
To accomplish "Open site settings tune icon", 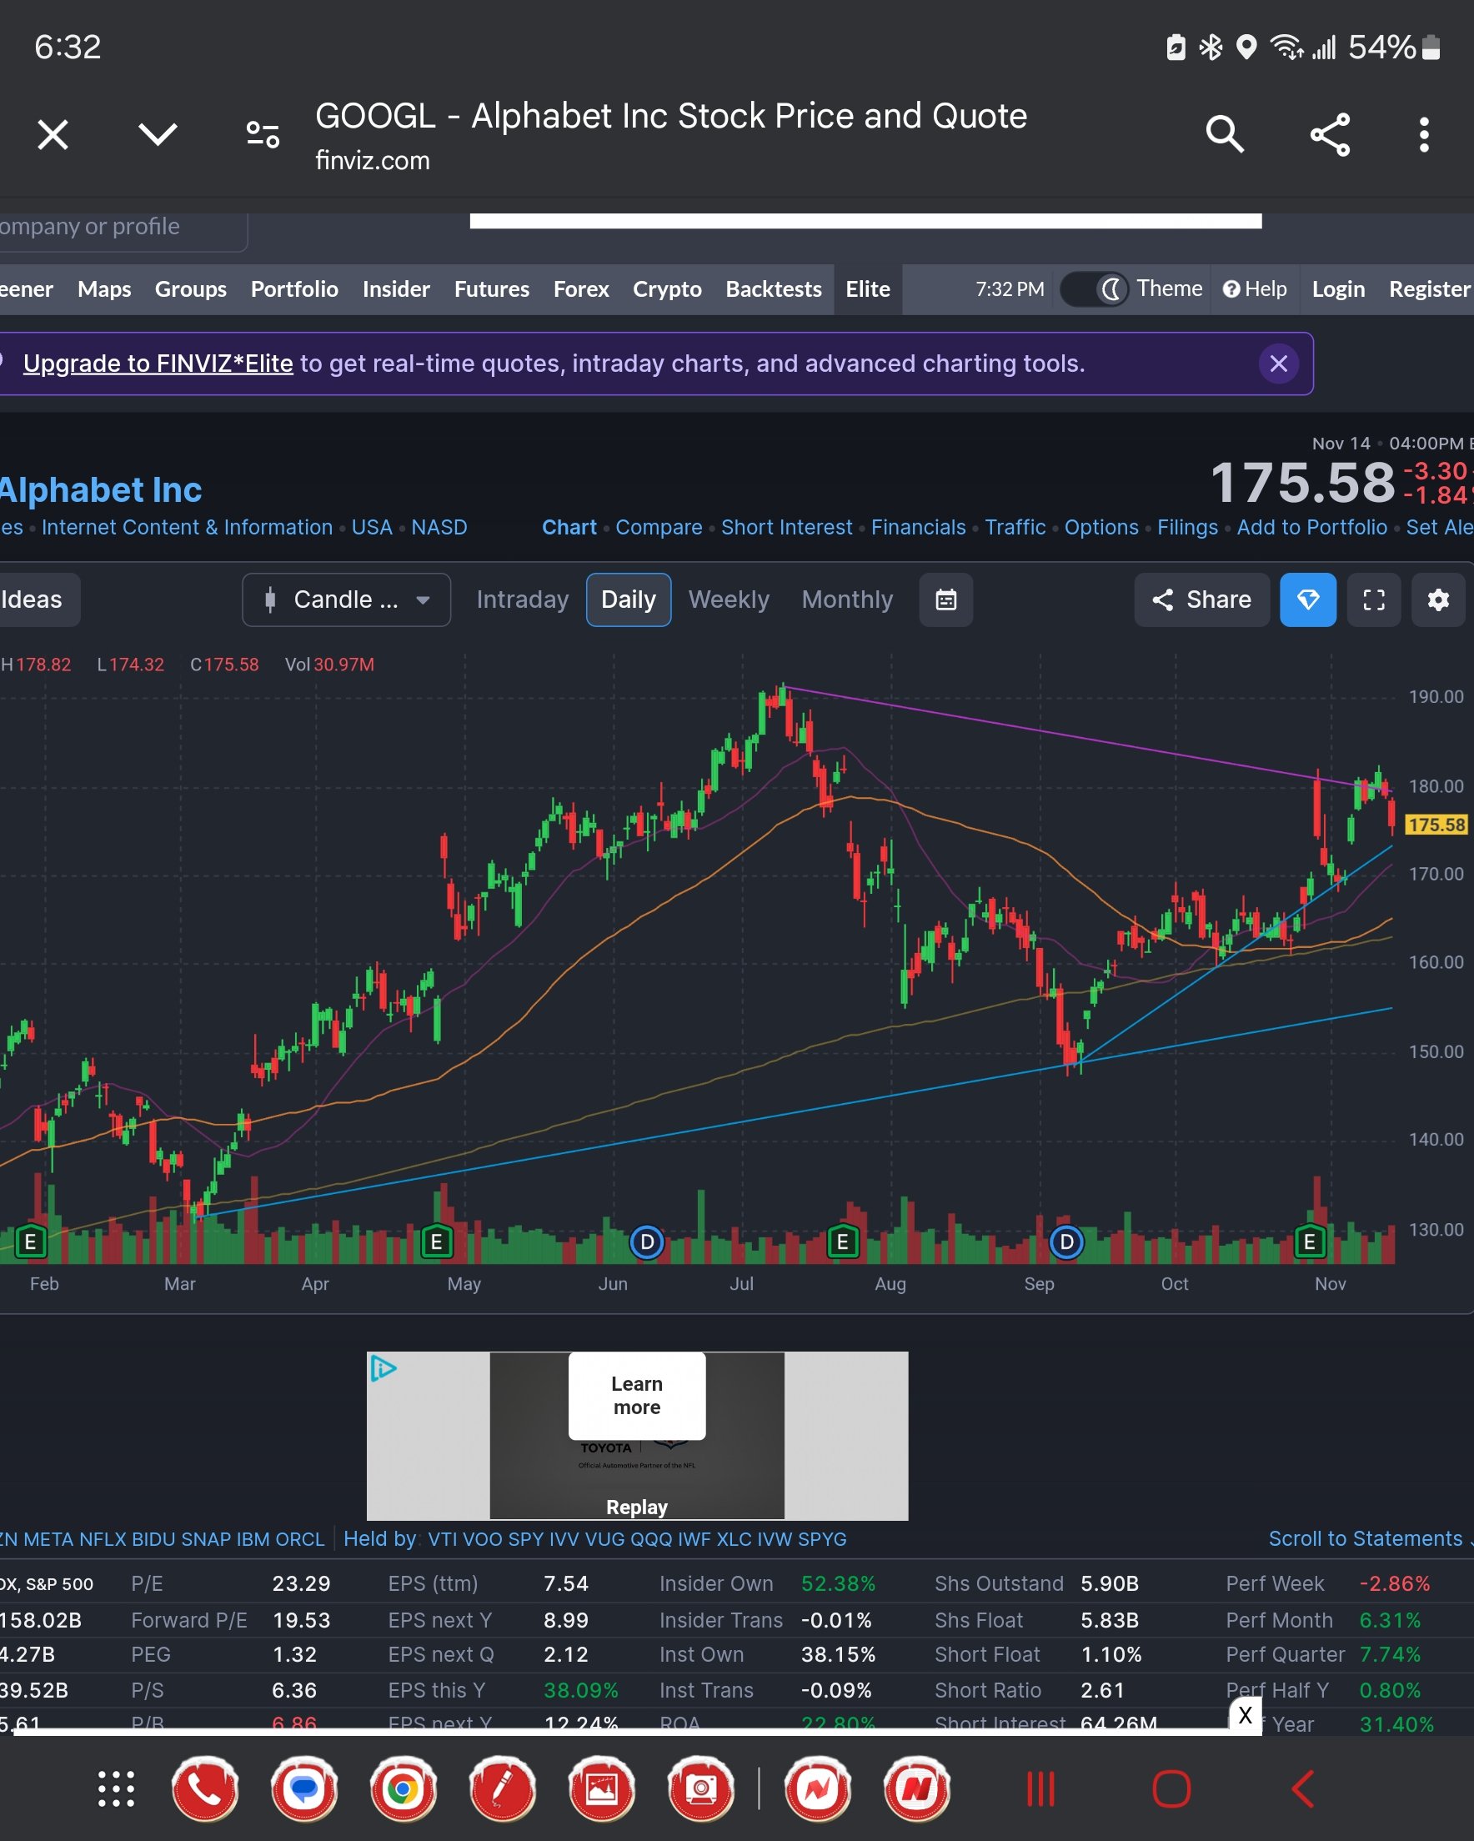I will click(x=262, y=134).
